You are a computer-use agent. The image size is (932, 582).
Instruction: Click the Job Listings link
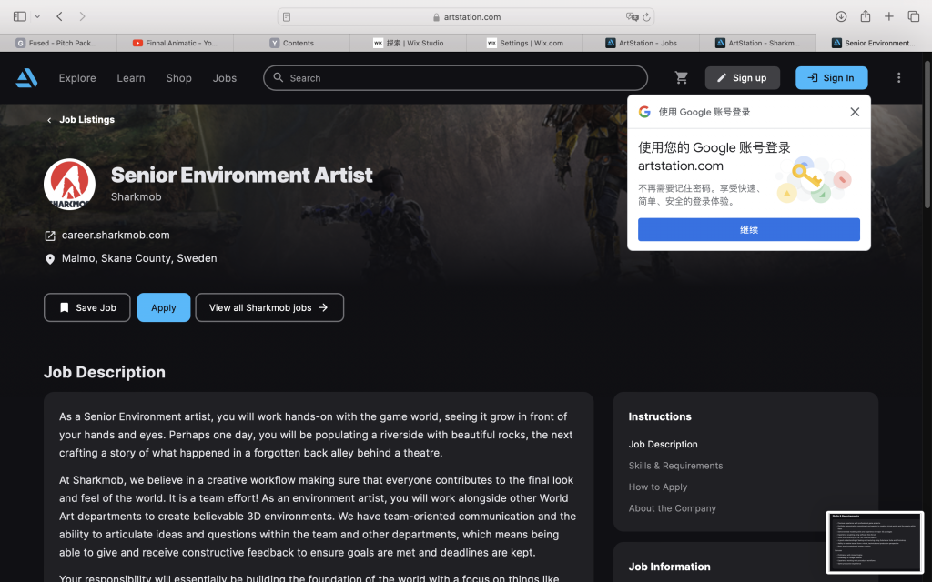[x=86, y=119]
